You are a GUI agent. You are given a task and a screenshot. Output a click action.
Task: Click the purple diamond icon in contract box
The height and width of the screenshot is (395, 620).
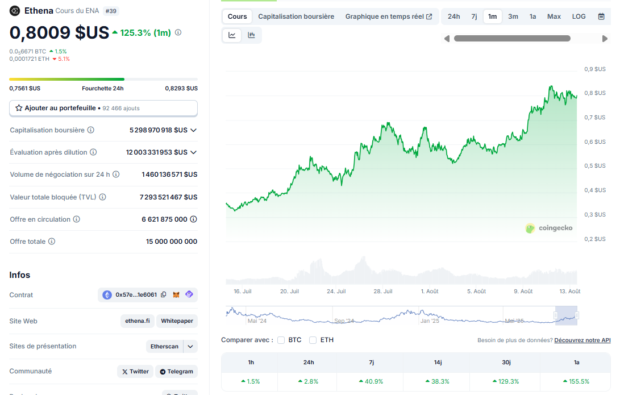point(189,294)
